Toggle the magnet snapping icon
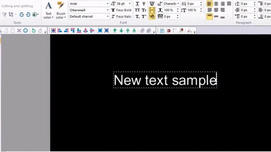 [x=169, y=31]
